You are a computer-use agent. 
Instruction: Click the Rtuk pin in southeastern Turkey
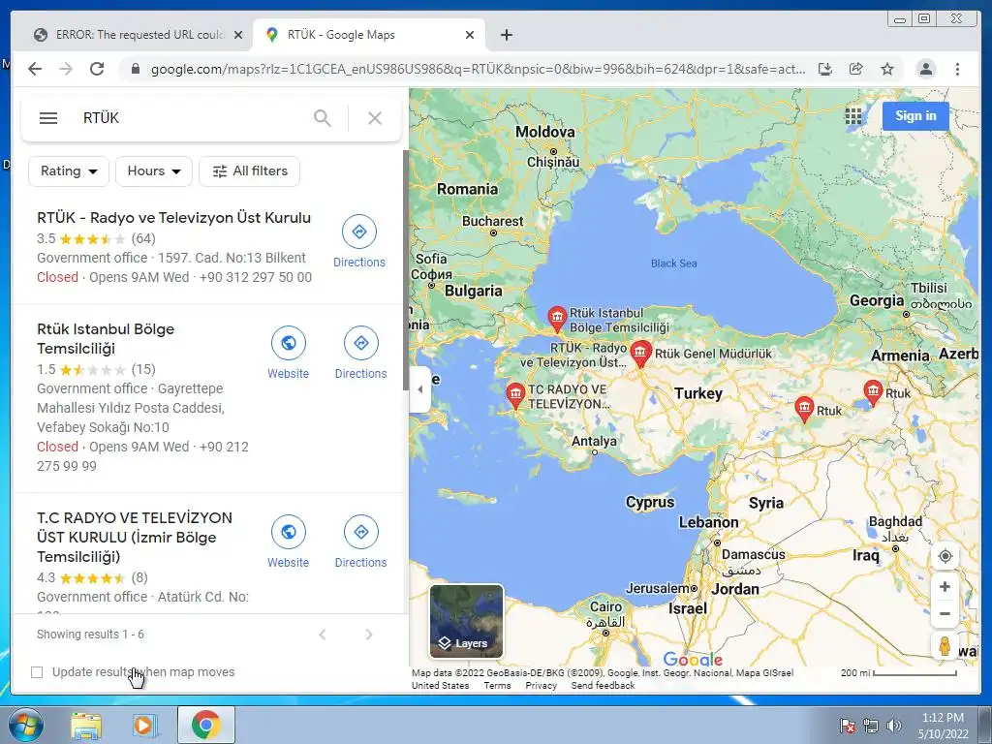pos(804,409)
